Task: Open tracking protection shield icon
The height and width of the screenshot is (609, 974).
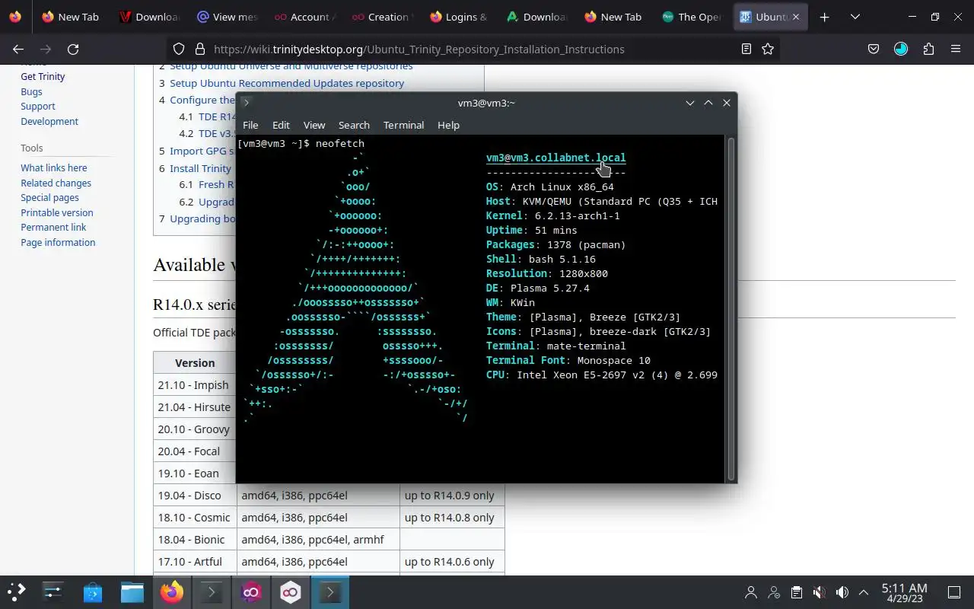Action: (x=179, y=49)
